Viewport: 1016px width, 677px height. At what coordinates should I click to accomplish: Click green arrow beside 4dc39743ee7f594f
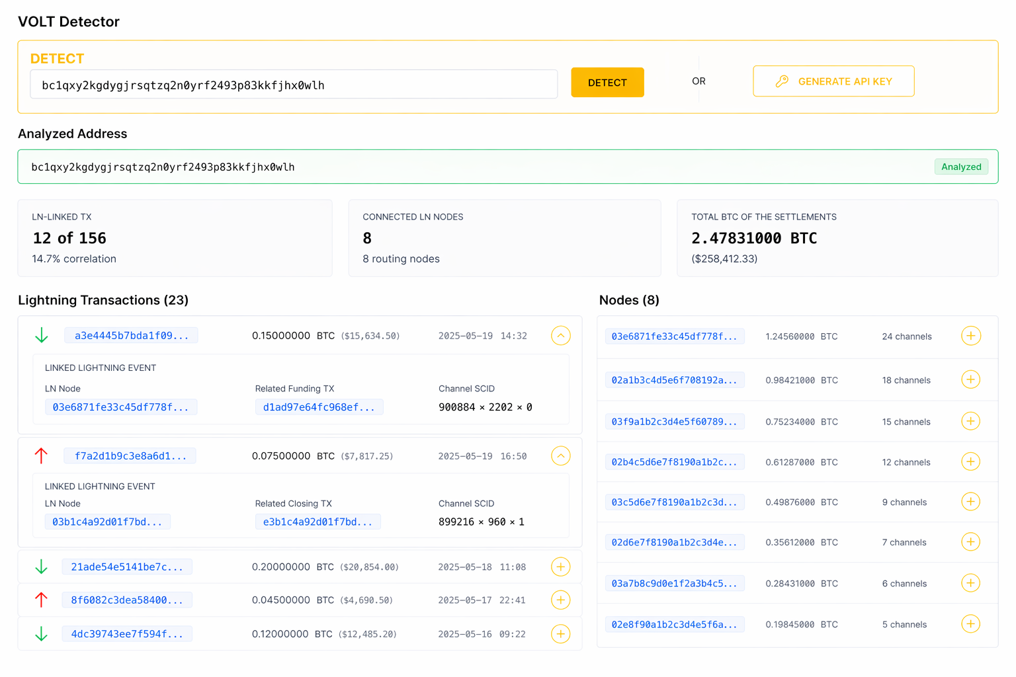click(42, 634)
